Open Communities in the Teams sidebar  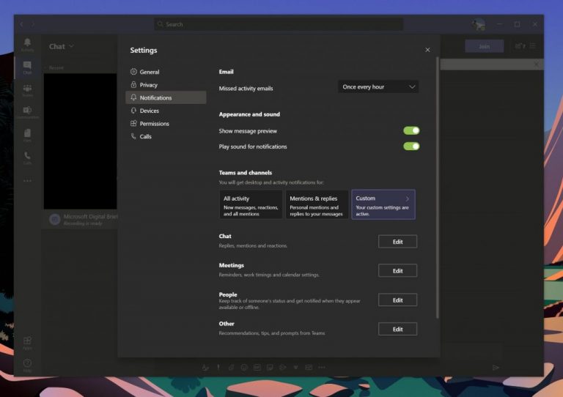click(x=27, y=113)
